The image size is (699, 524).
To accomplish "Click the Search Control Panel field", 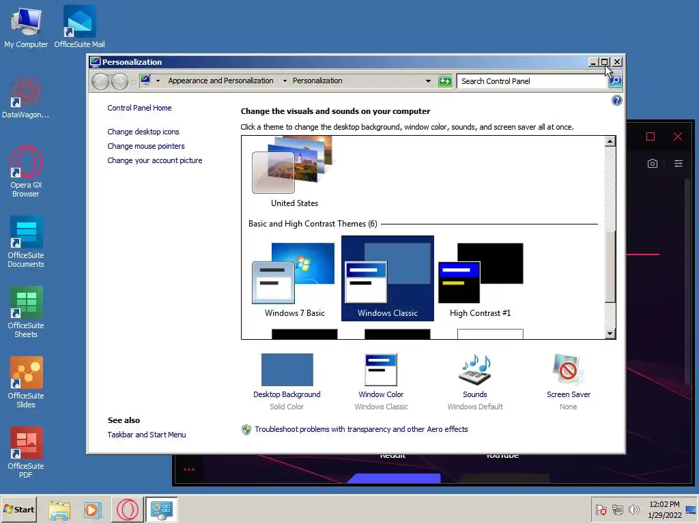I will click(532, 81).
